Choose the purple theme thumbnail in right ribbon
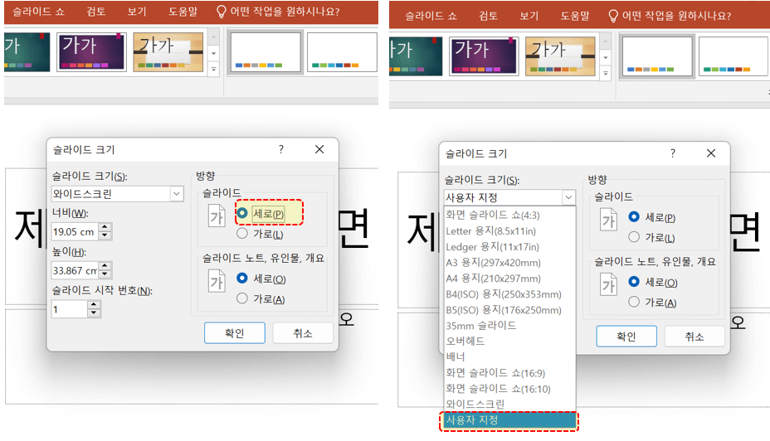Image resolution: width=770 pixels, height=441 pixels. pos(483,56)
